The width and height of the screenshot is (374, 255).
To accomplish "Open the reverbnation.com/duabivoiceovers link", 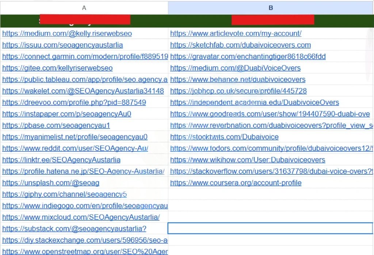I will [272, 125].
